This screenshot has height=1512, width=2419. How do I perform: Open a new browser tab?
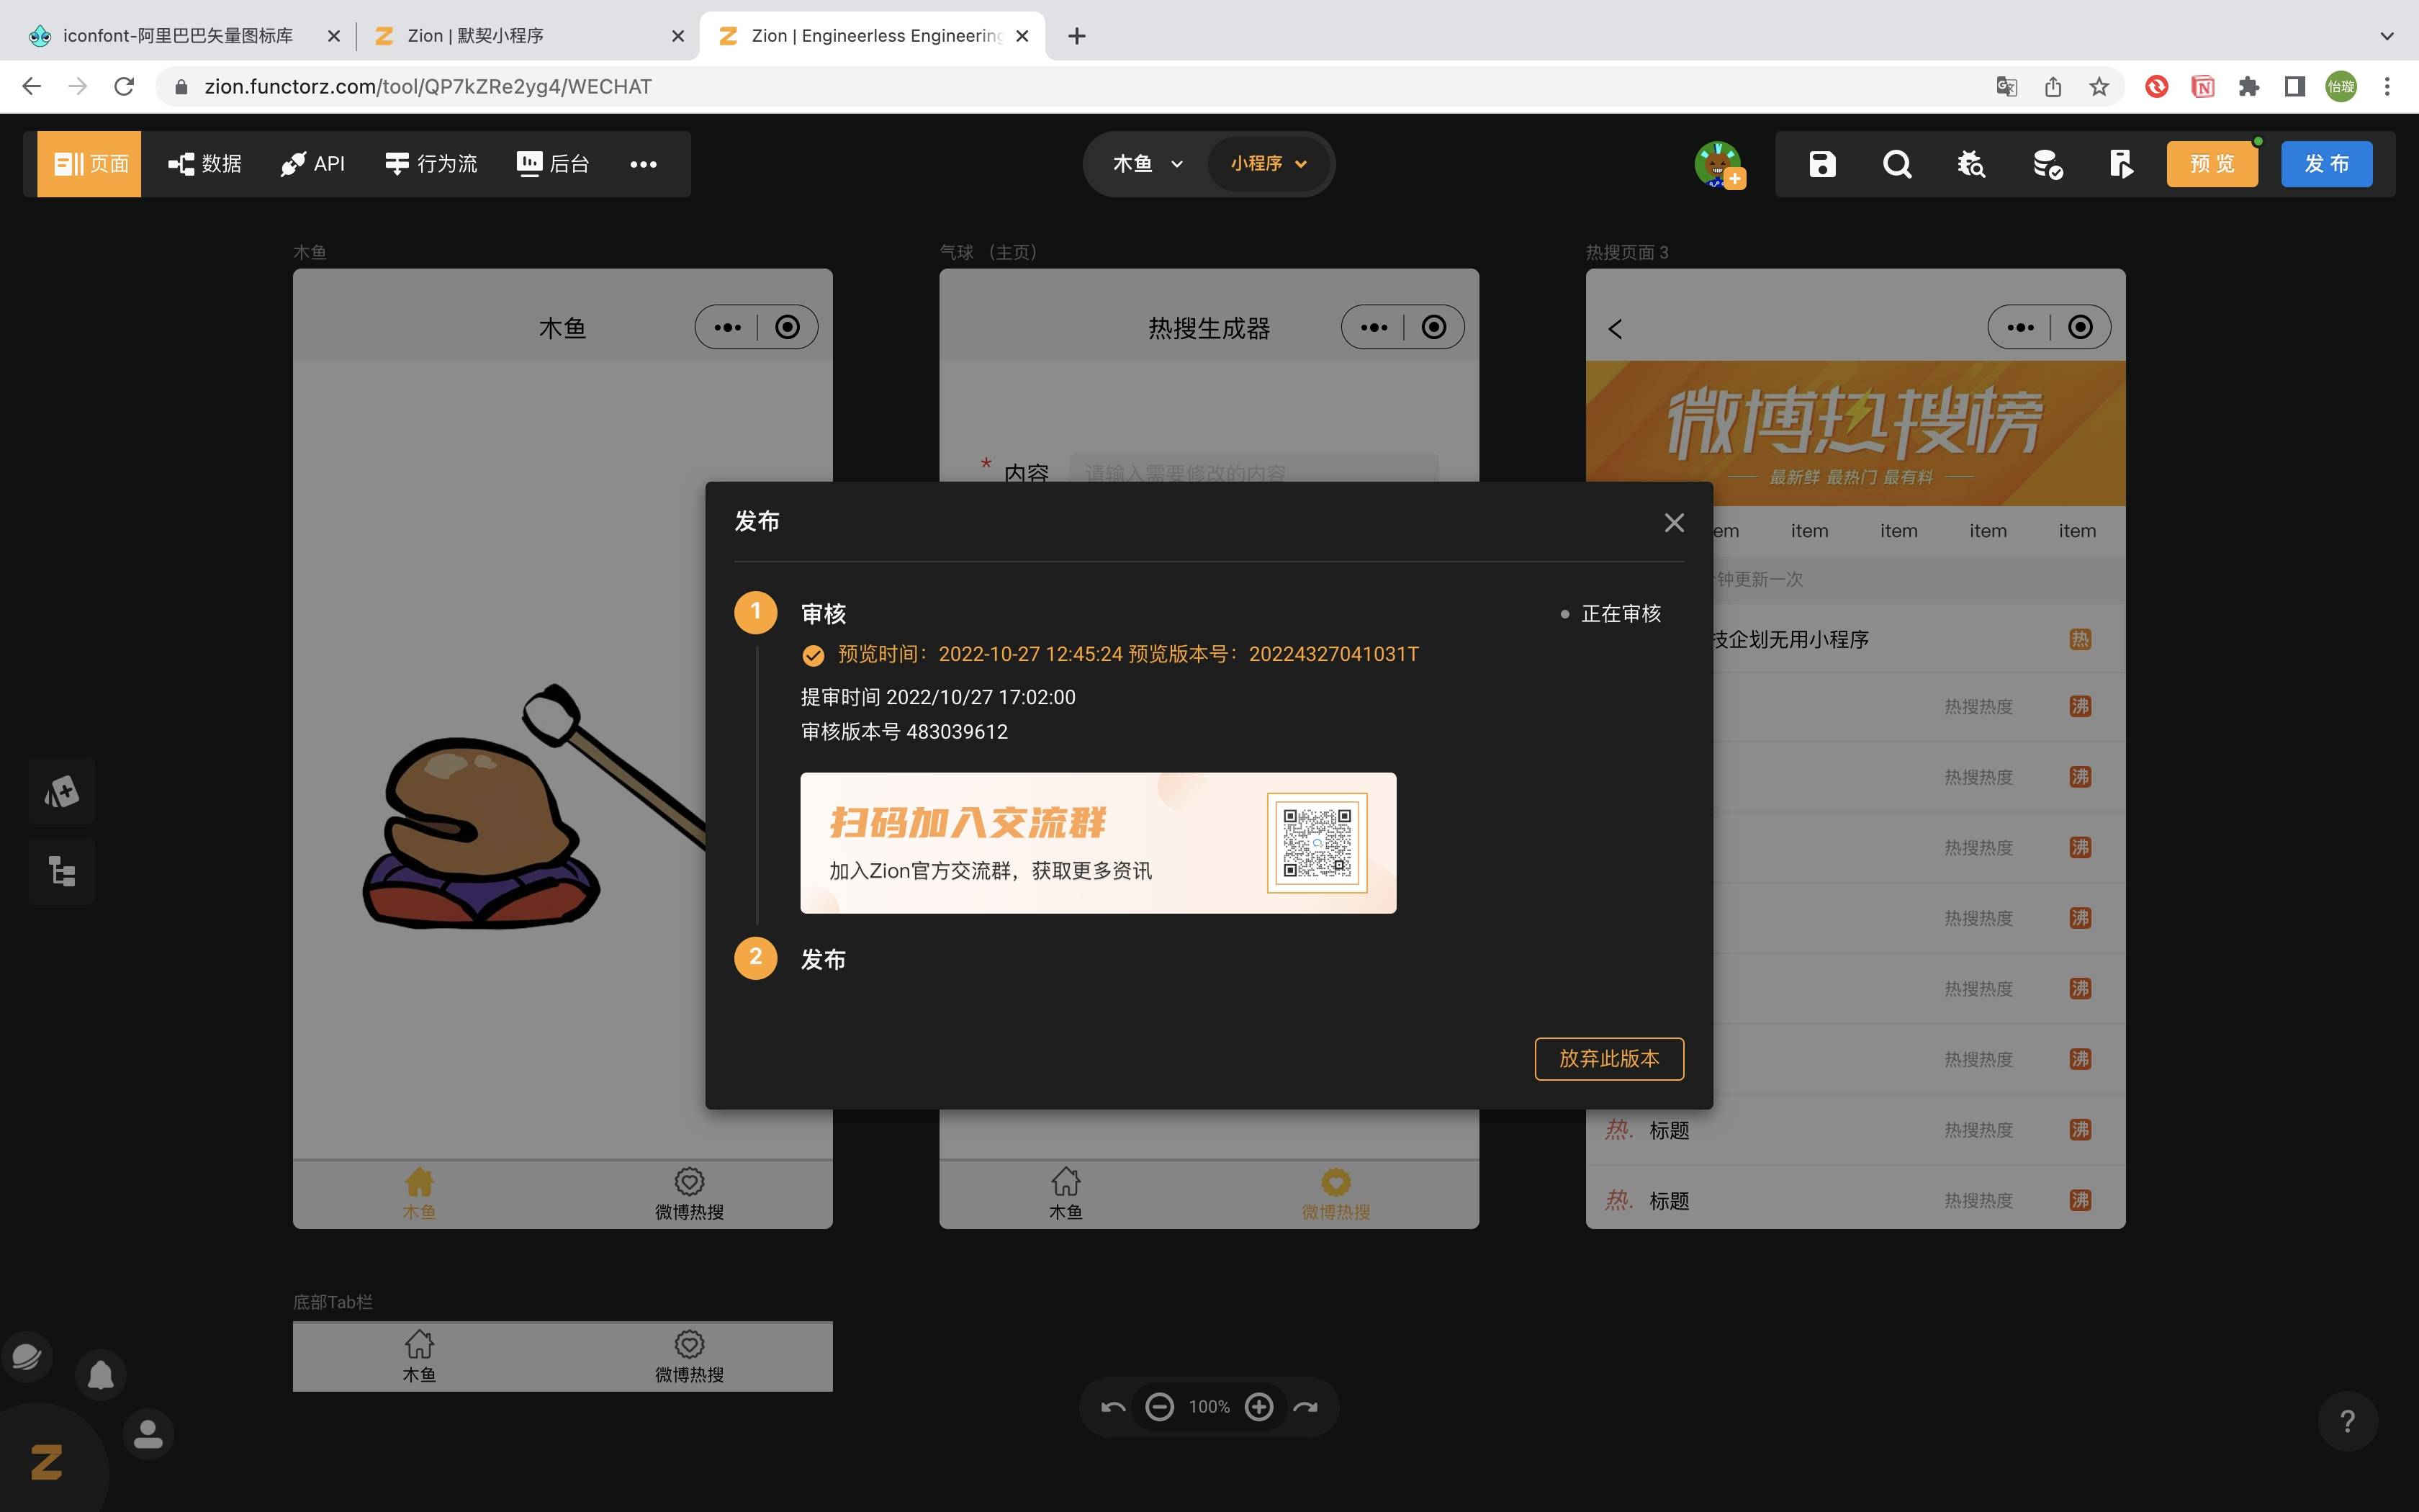[1076, 36]
